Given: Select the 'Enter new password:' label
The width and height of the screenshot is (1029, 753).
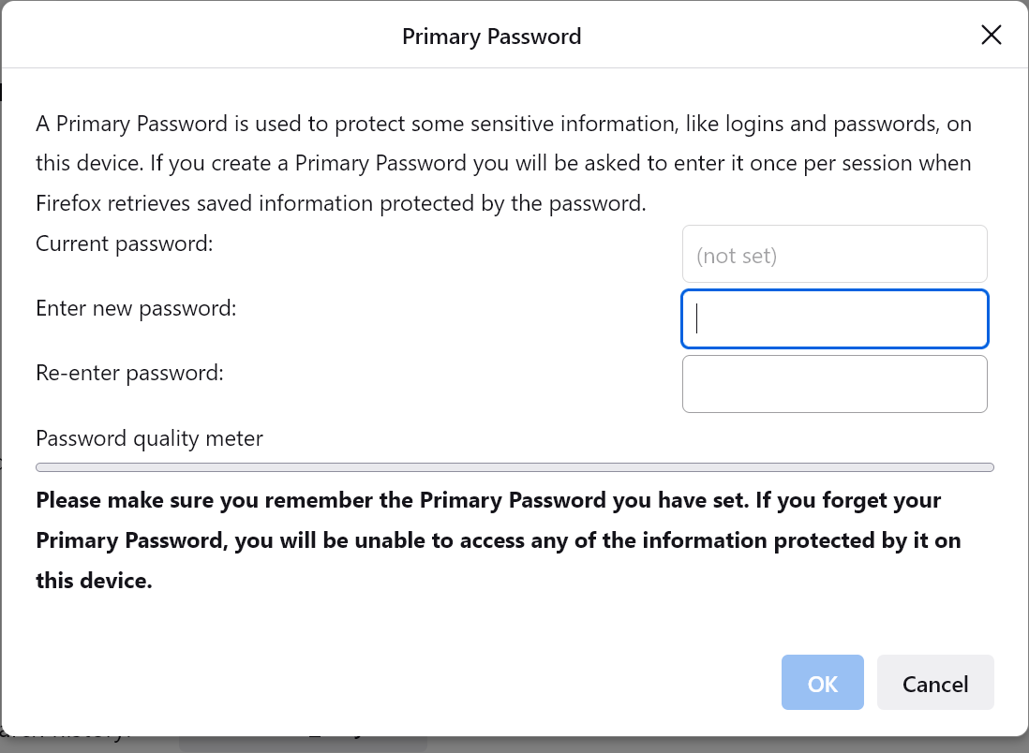Looking at the screenshot, I should (x=136, y=308).
